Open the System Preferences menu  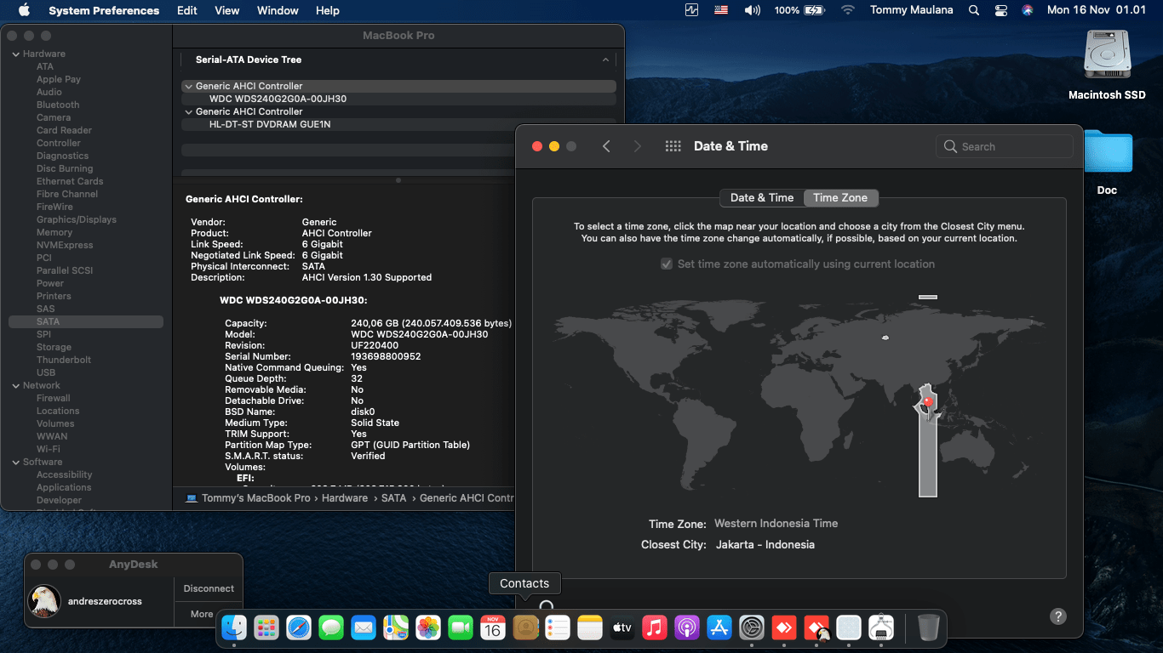[104, 10]
